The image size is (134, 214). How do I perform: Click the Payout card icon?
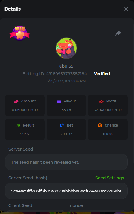click(59, 101)
